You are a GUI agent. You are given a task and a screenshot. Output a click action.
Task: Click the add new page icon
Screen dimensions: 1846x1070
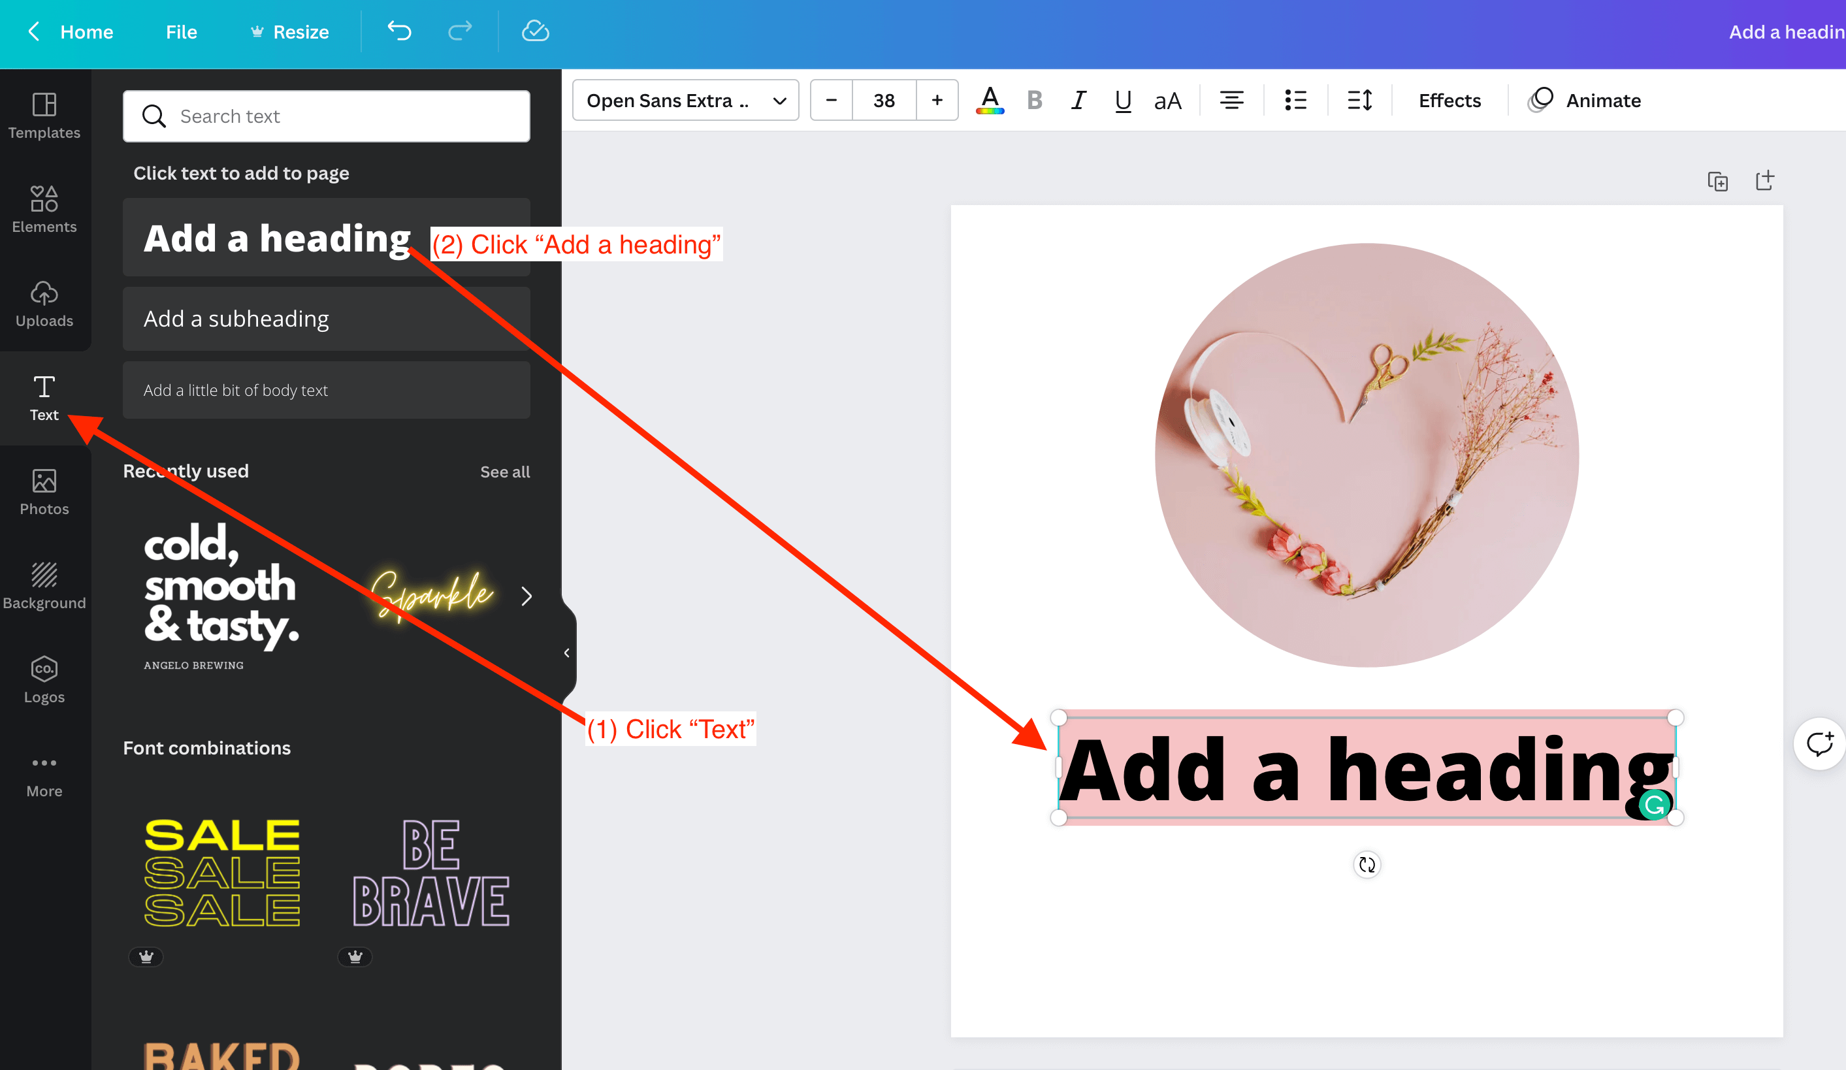[x=1765, y=181]
